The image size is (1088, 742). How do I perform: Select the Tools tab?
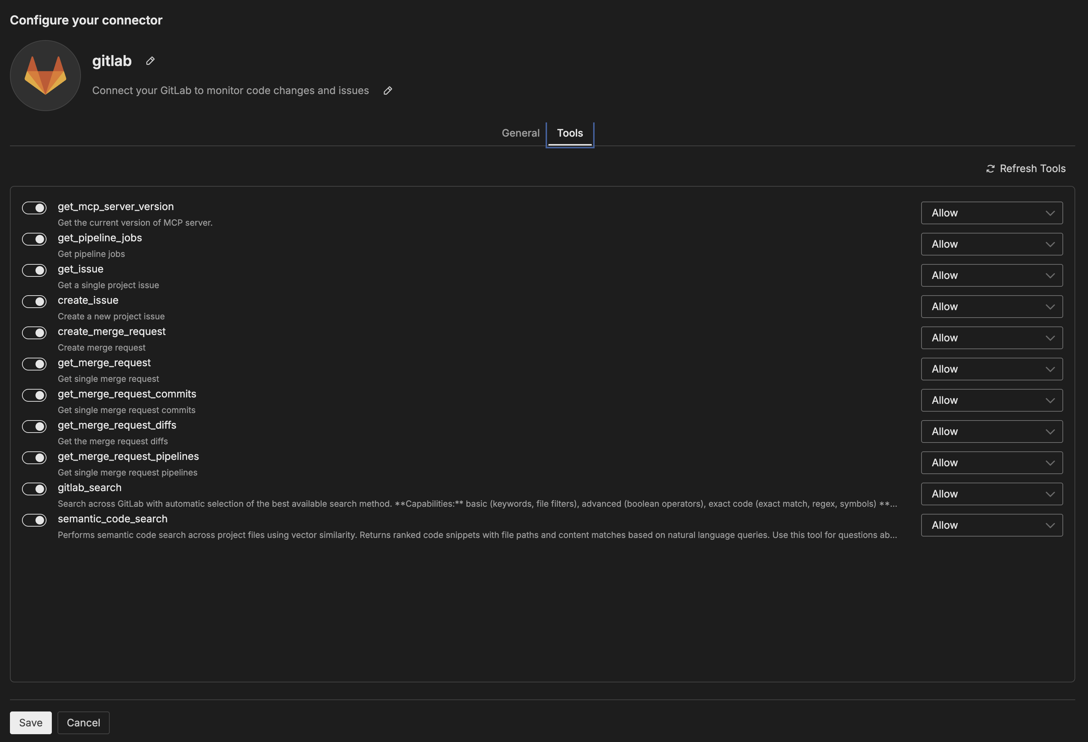pyautogui.click(x=569, y=133)
